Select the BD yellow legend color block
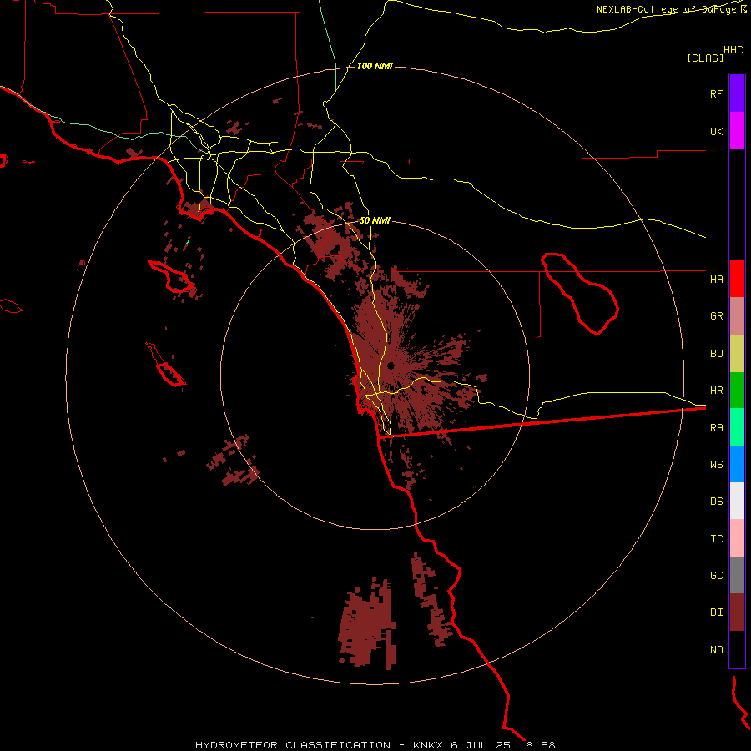This screenshot has height=751, width=751. point(737,354)
